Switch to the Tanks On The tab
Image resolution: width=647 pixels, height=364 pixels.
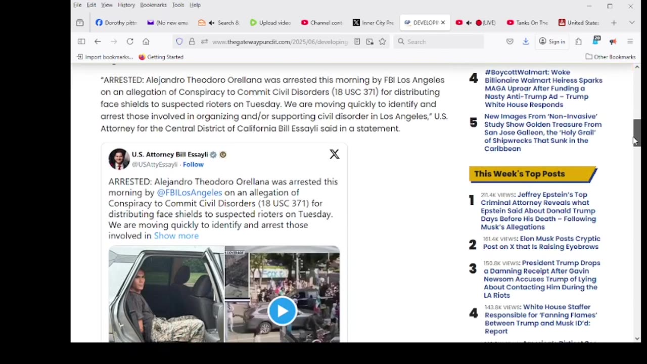pyautogui.click(x=527, y=23)
